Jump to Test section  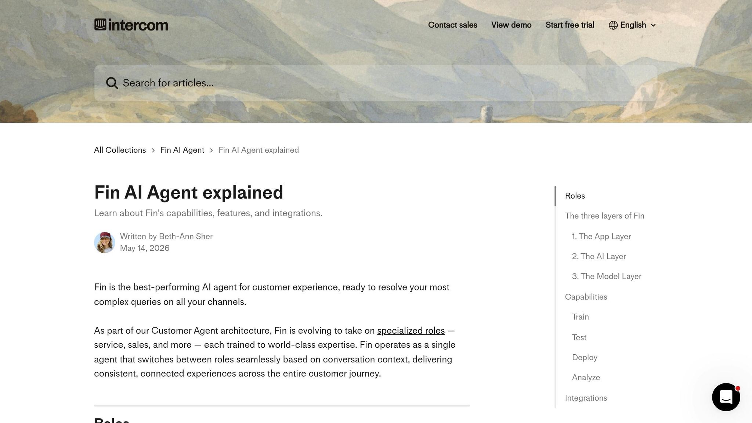click(579, 337)
